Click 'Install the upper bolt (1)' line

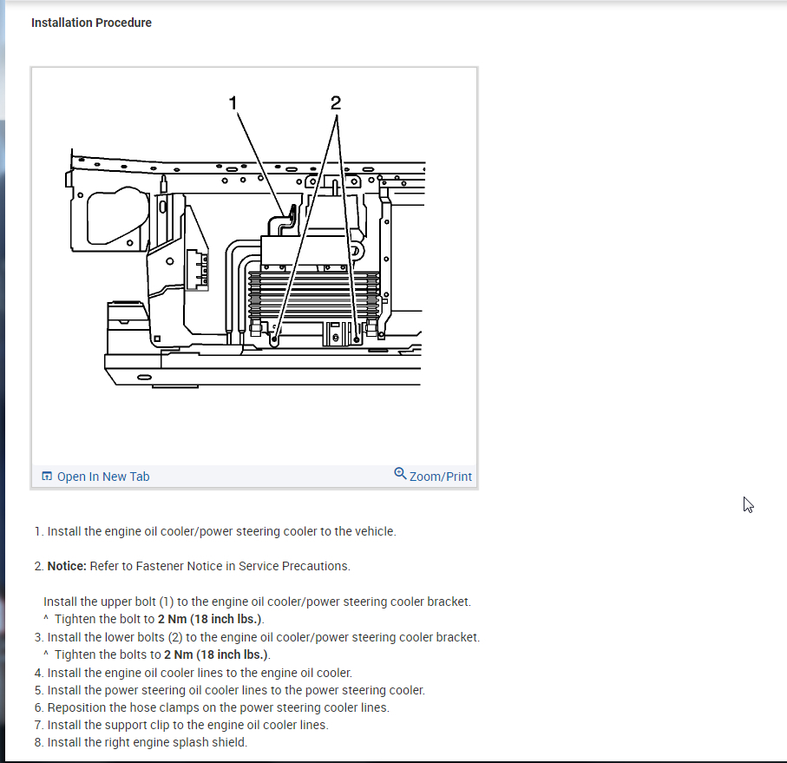coord(257,602)
